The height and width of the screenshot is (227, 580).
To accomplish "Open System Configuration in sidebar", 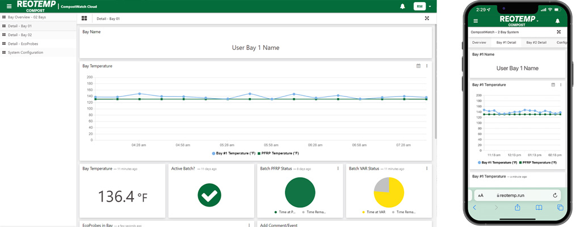I will pyautogui.click(x=39, y=53).
